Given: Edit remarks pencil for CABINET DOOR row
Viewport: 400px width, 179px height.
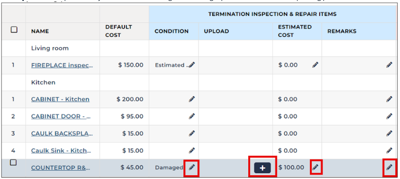Looking at the screenshot, I should point(389,116).
